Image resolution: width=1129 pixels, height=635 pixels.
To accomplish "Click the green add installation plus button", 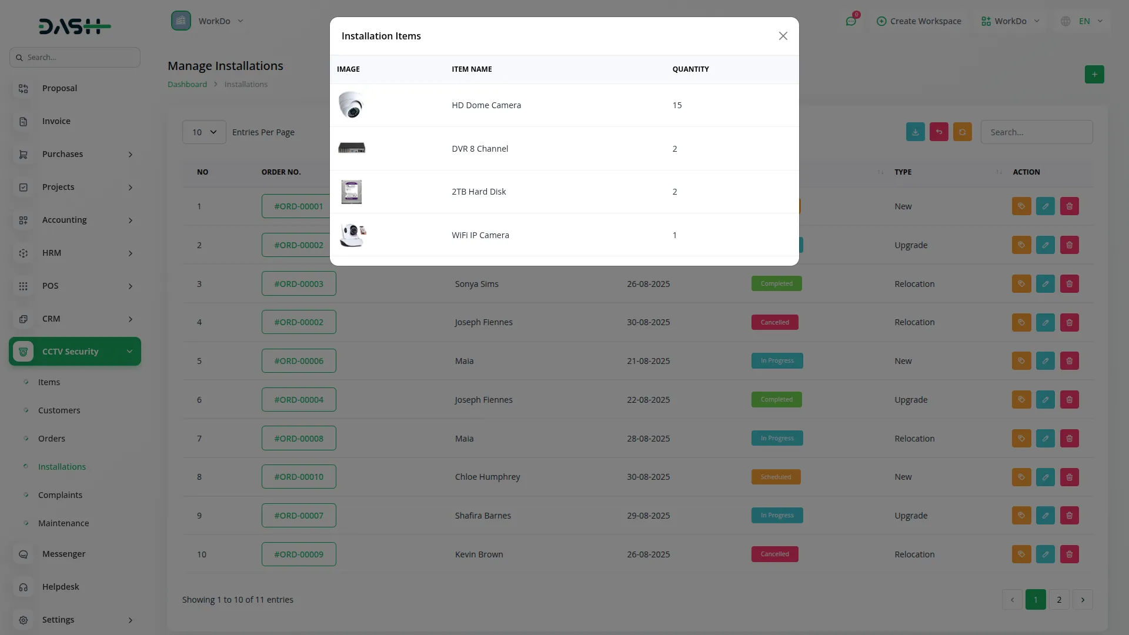I will [x=1094, y=75].
